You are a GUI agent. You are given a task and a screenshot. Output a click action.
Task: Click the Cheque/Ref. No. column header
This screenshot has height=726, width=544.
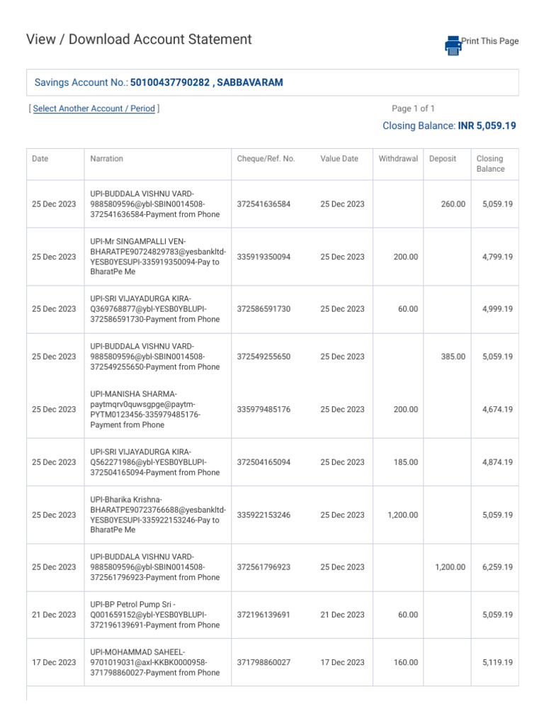[x=266, y=159]
